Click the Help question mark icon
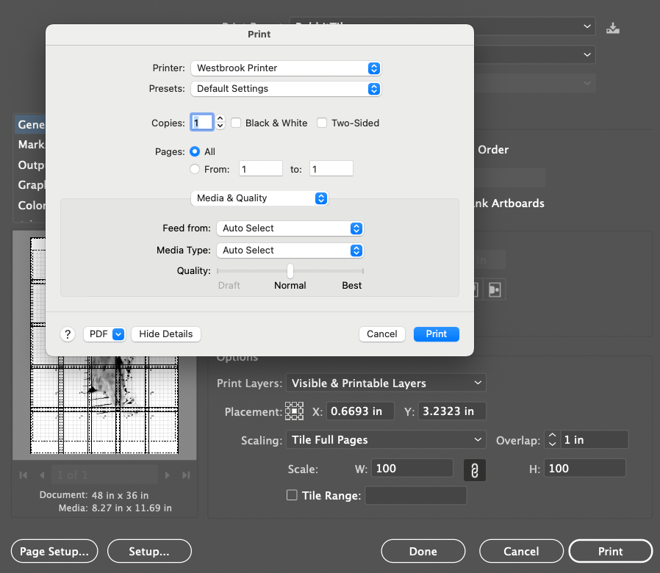660x573 pixels. click(x=68, y=334)
